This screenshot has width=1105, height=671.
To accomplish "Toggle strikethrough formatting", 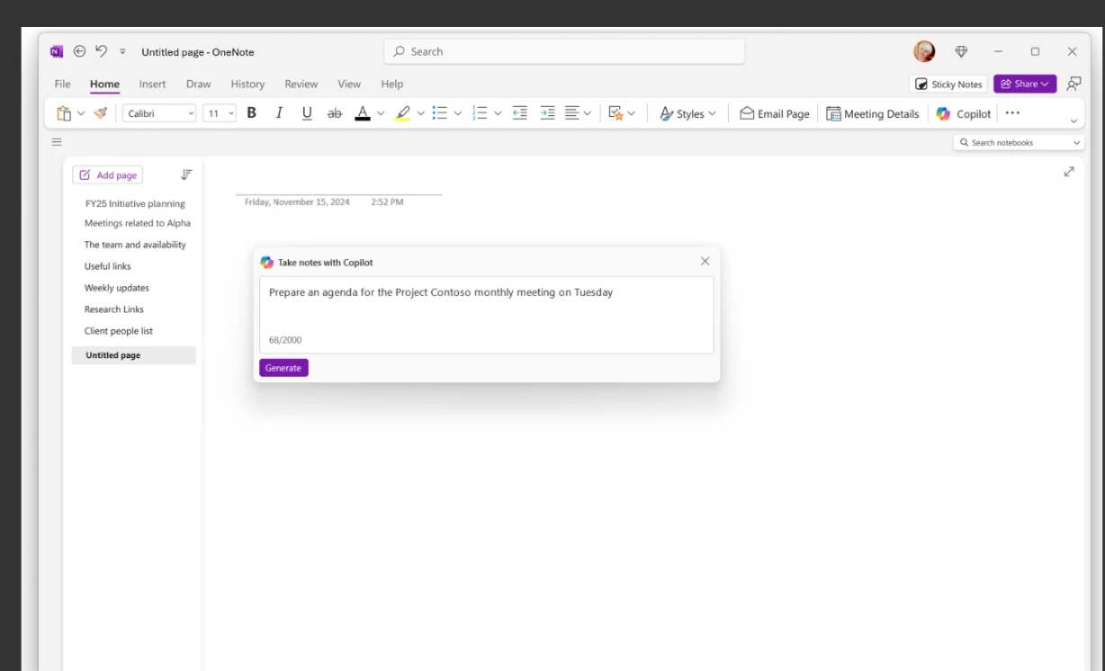I will click(335, 113).
